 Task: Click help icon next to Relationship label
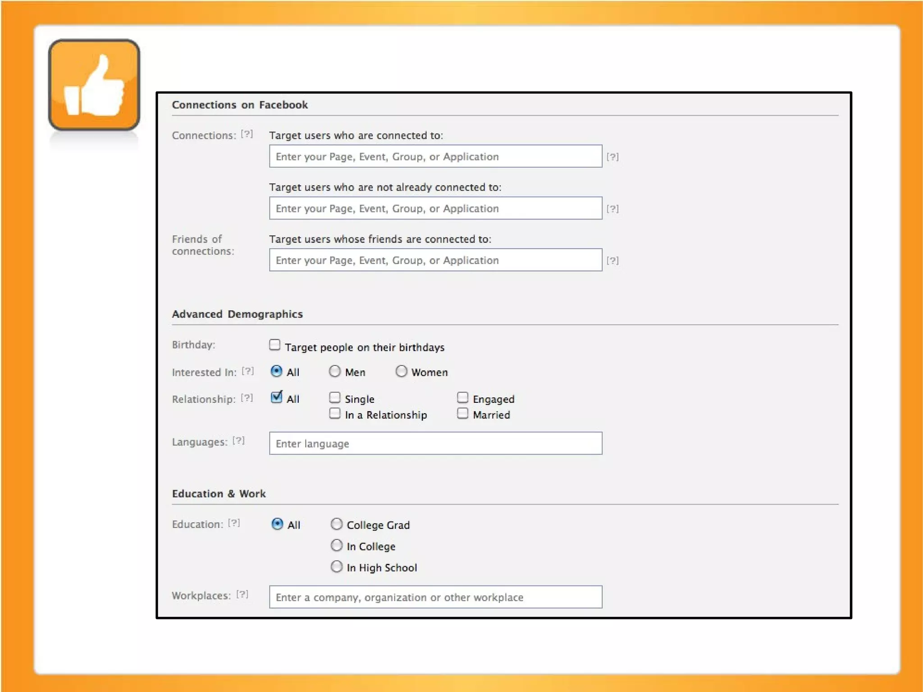point(247,398)
